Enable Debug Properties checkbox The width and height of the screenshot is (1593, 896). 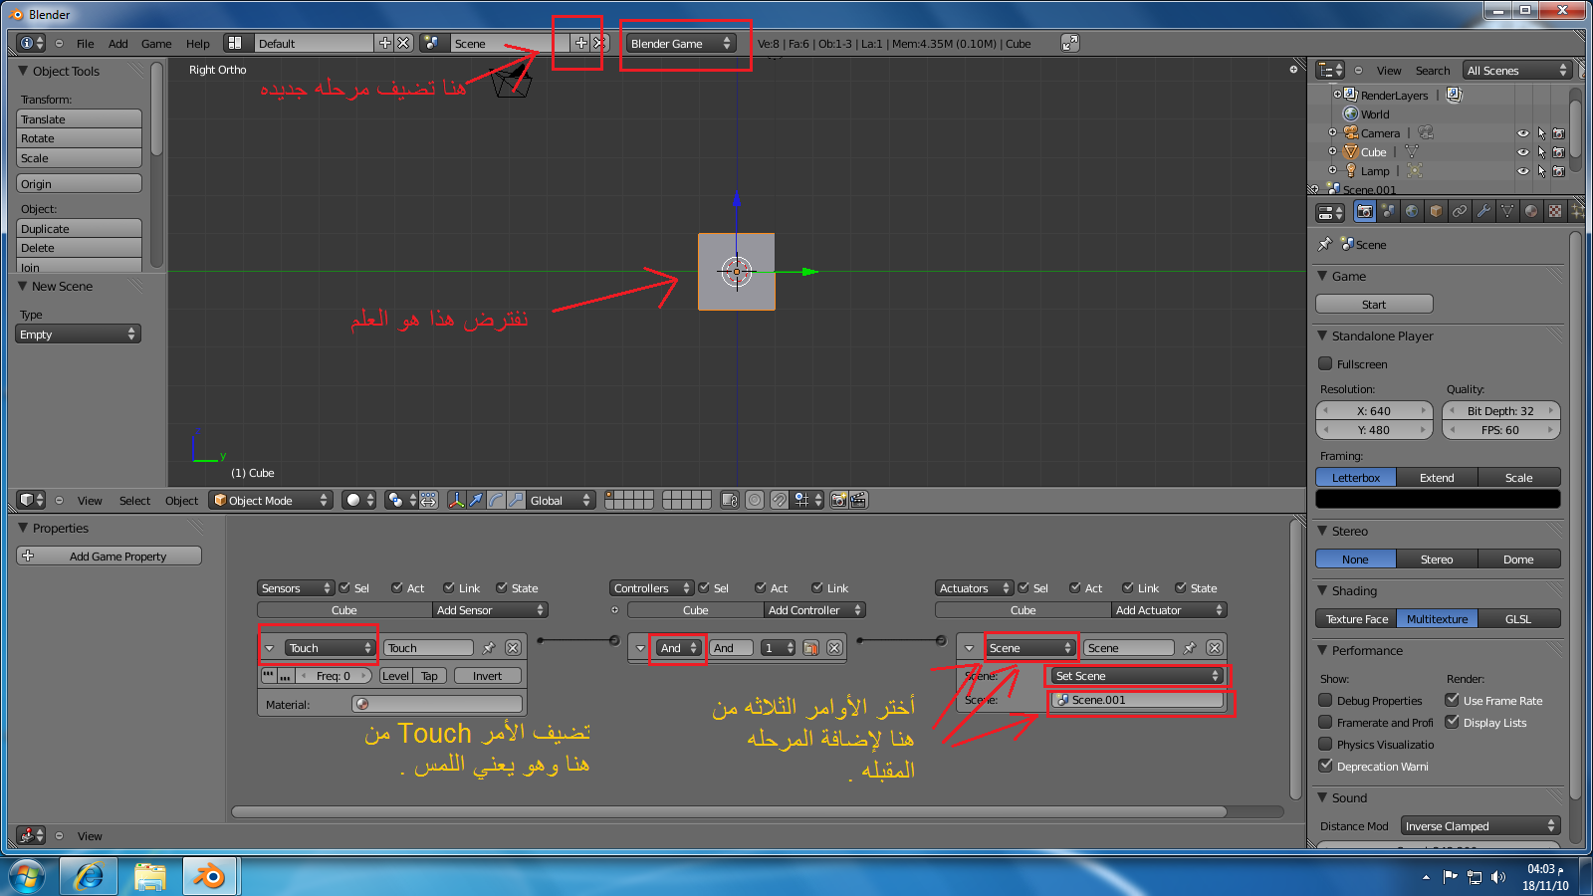tap(1325, 700)
